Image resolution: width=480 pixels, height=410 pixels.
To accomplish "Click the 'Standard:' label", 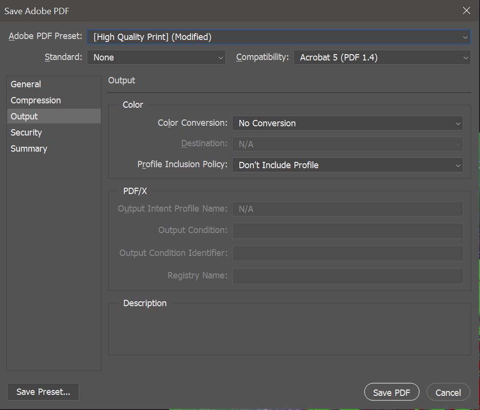I will click(x=63, y=57).
